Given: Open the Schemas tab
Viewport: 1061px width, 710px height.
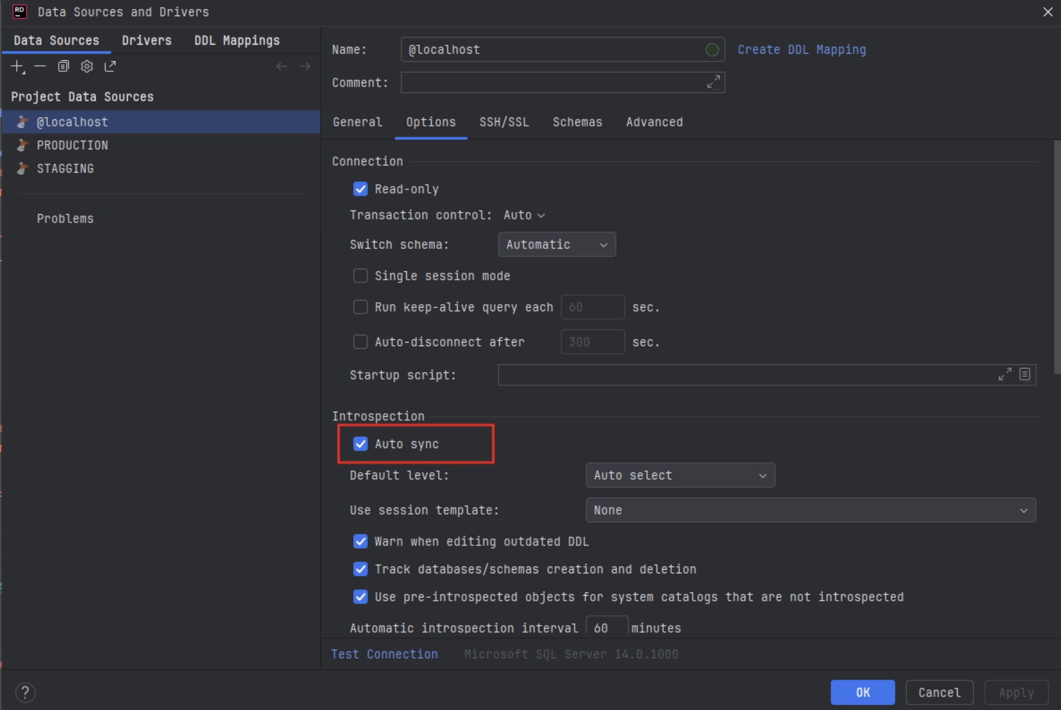Looking at the screenshot, I should (577, 122).
